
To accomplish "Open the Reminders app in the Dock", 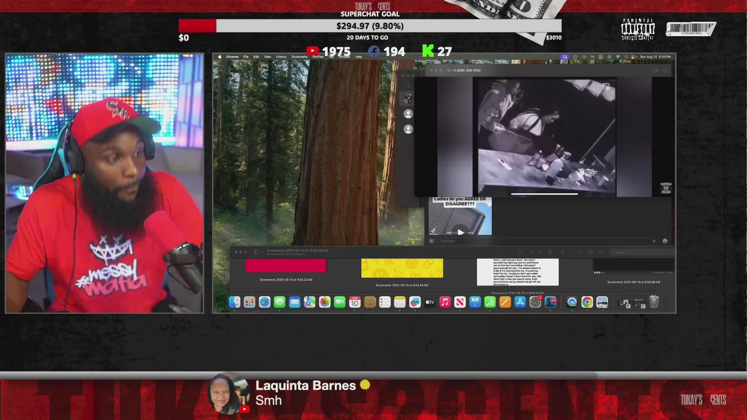I will pyautogui.click(x=385, y=302).
